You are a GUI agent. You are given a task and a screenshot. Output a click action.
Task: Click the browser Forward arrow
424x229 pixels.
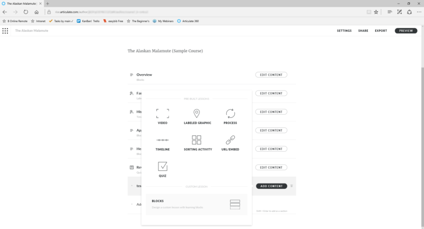(15, 12)
